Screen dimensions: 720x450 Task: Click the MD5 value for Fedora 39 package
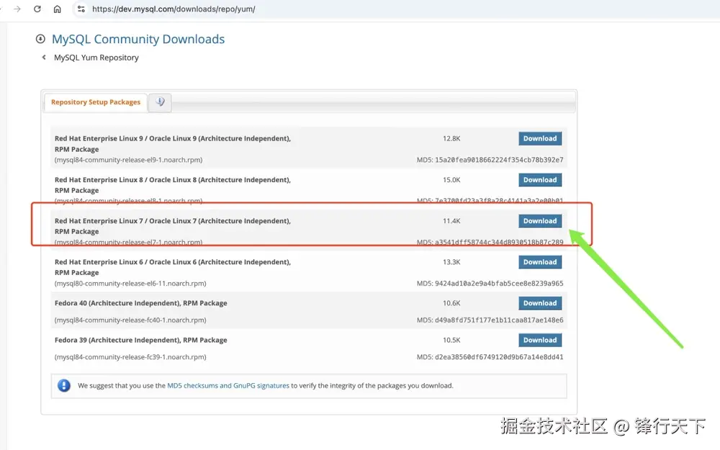(499, 357)
